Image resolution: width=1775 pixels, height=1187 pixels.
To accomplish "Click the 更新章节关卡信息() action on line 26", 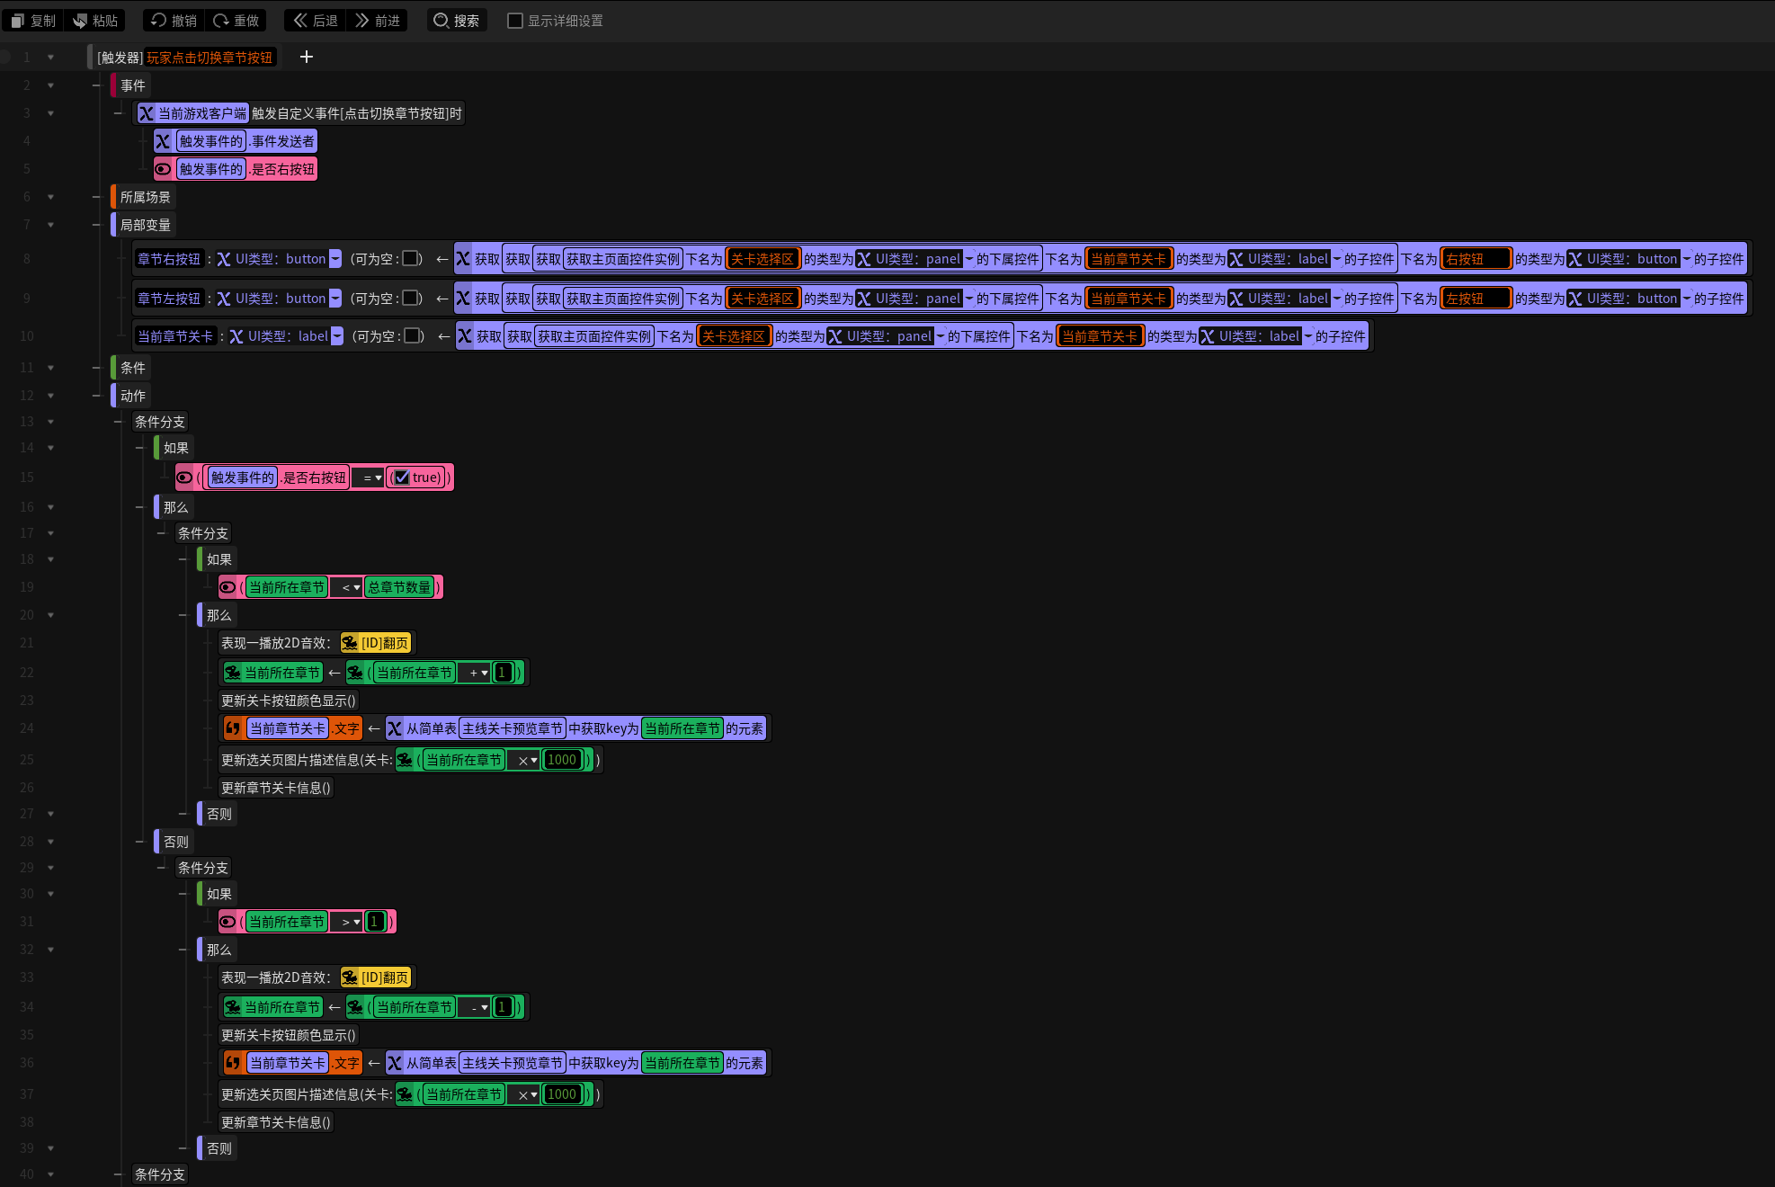I will [276, 788].
